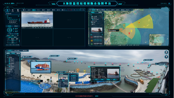Select the highlighted third tab in video toolbar
The height and width of the screenshot is (98, 174).
point(34,10)
